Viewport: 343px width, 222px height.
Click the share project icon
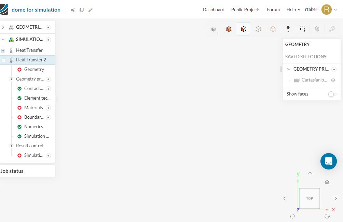[x=73, y=10]
